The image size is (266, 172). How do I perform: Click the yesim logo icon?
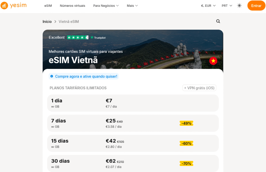[x=4, y=5]
